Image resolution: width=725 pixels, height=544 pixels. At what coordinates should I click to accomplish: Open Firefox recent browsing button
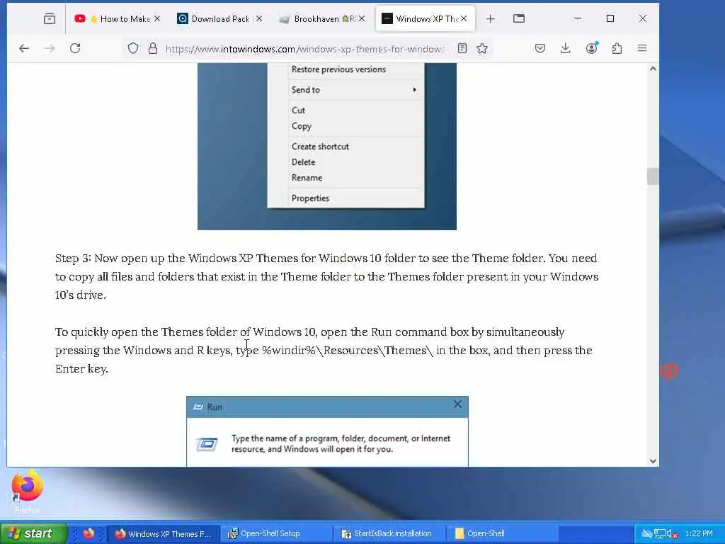coord(50,18)
